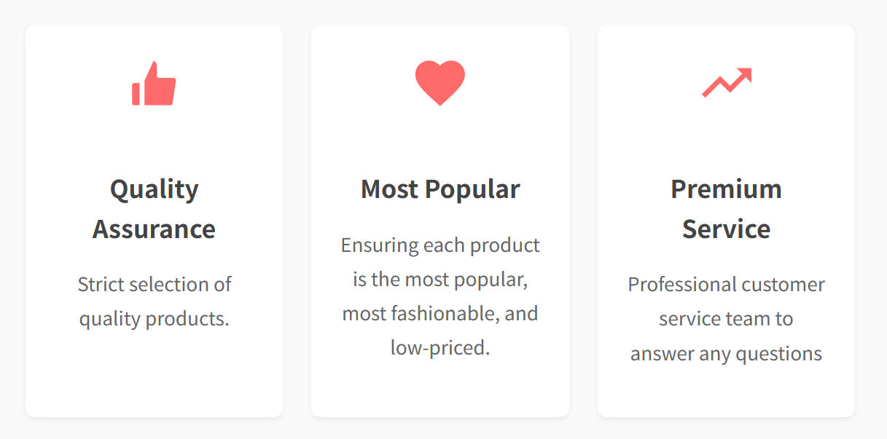Click the "most fashionable, and" text line
The width and height of the screenshot is (887, 439).
click(x=440, y=314)
